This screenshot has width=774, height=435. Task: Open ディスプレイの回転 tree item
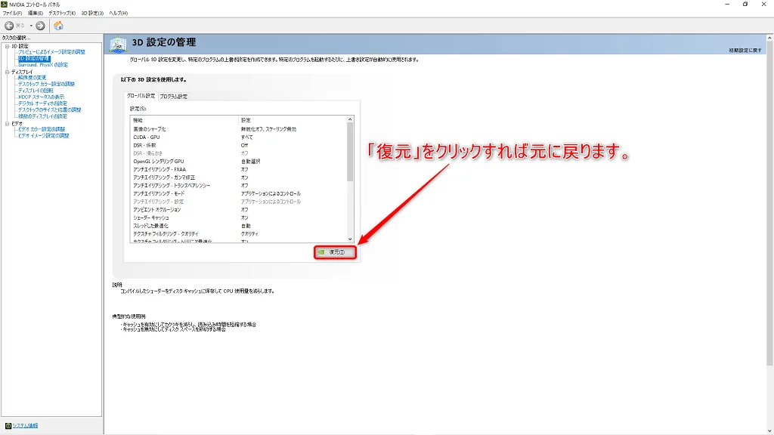pyautogui.click(x=36, y=91)
